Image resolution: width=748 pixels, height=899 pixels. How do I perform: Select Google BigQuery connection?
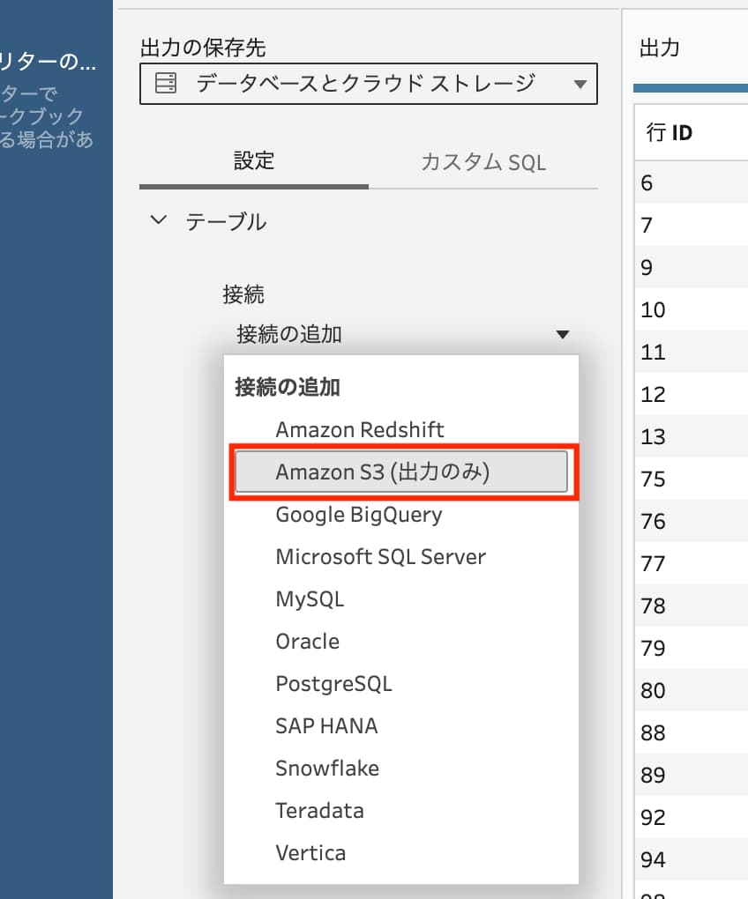coord(358,515)
